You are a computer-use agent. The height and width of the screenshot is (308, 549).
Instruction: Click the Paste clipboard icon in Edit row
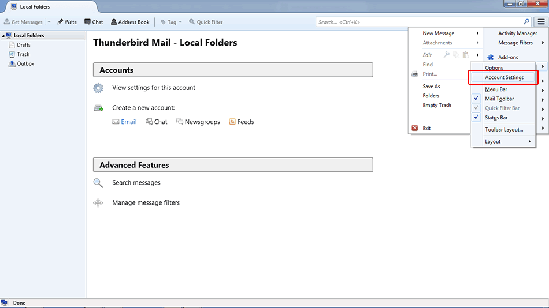(466, 55)
